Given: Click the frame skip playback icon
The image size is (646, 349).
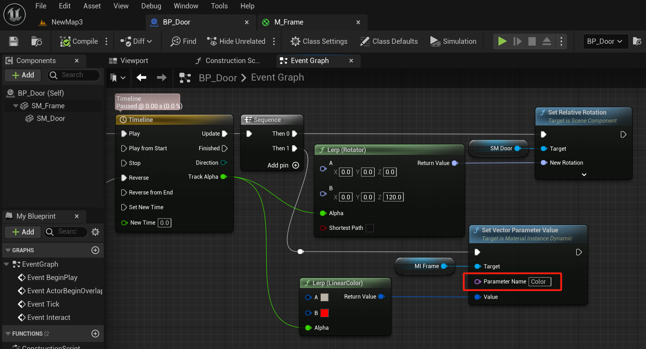Looking at the screenshot, I should coord(517,41).
